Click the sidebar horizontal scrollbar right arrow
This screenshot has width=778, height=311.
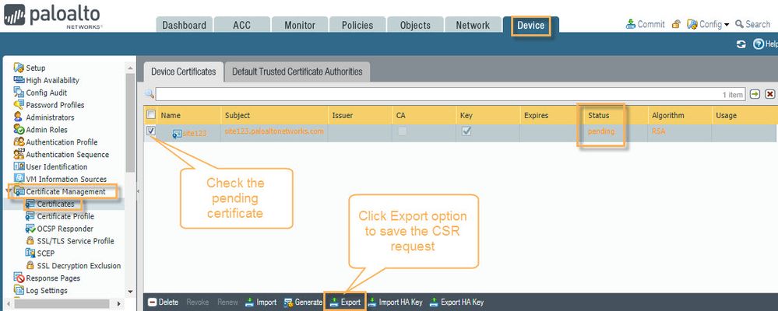pyautogui.click(x=118, y=303)
